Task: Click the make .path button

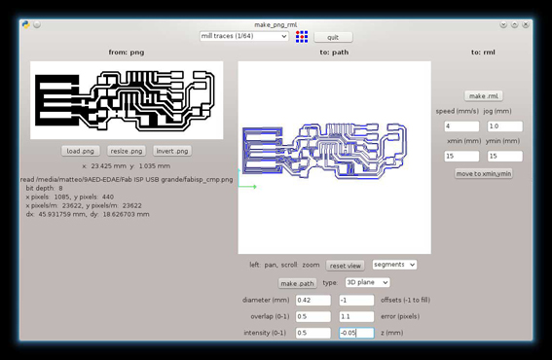Action: tap(297, 283)
